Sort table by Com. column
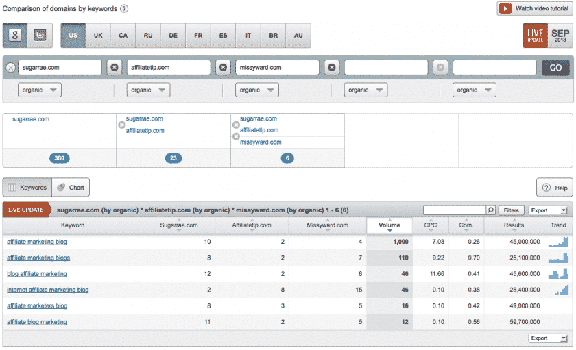The height and width of the screenshot is (350, 576). tap(466, 225)
